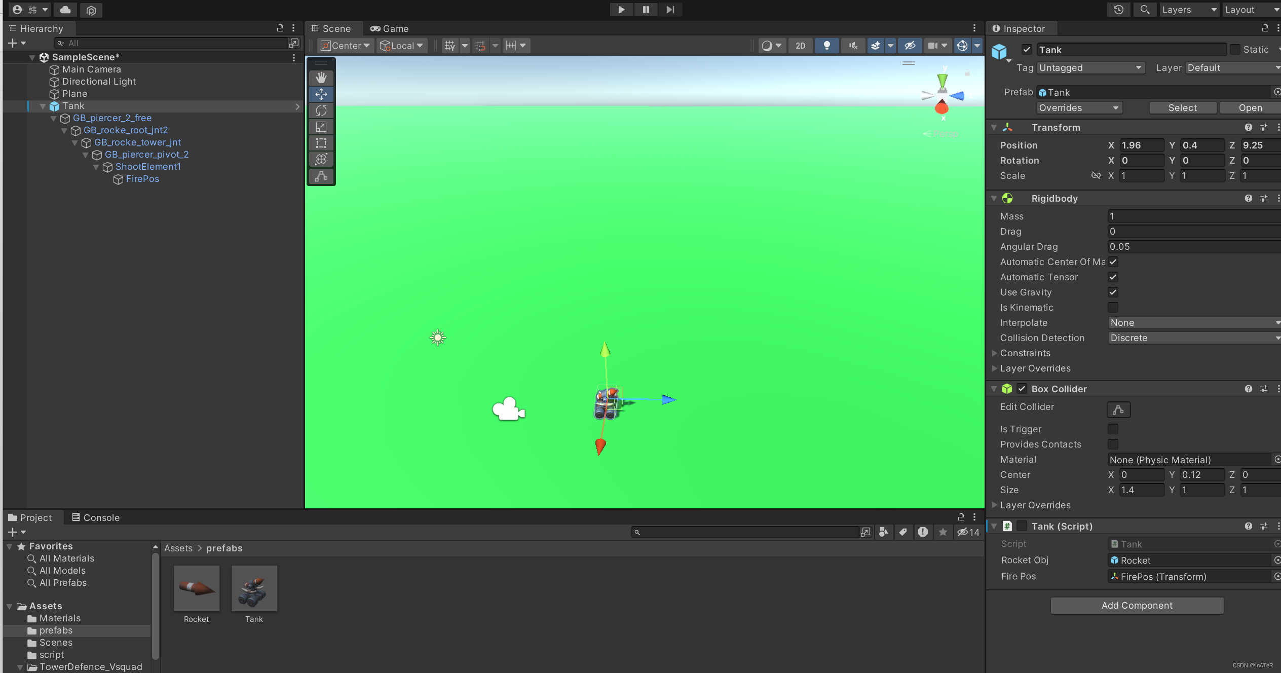
Task: Select the Rect transform tool
Action: [x=321, y=143]
